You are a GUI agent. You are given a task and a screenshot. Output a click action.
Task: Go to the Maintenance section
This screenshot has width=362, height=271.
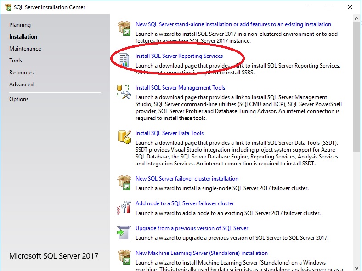25,49
